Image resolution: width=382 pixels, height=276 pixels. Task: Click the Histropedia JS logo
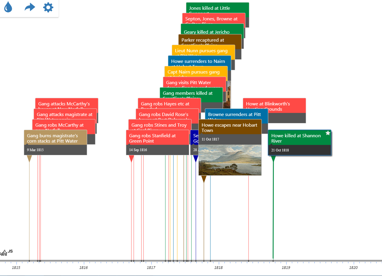[x=6, y=252]
